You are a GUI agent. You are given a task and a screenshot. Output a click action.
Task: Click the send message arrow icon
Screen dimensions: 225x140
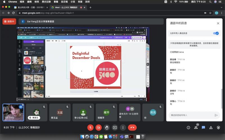click(216, 115)
